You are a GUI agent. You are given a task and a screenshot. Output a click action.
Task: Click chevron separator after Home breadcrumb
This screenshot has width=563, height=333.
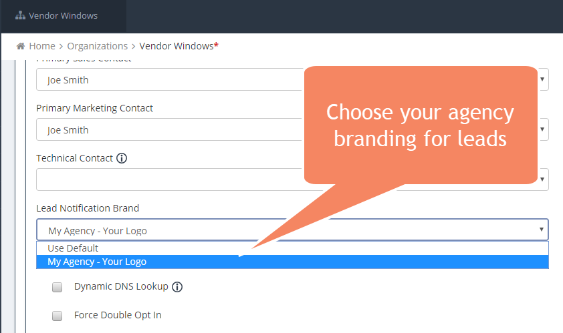click(x=61, y=46)
